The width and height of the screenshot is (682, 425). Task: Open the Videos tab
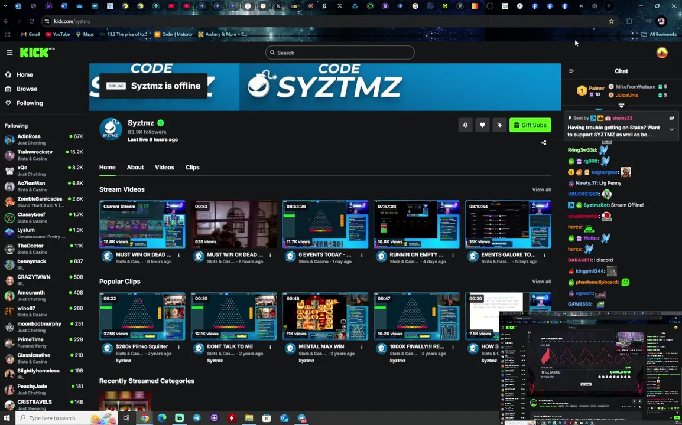click(x=164, y=167)
